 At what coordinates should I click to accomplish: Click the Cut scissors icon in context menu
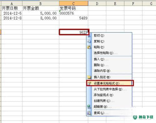89,36
